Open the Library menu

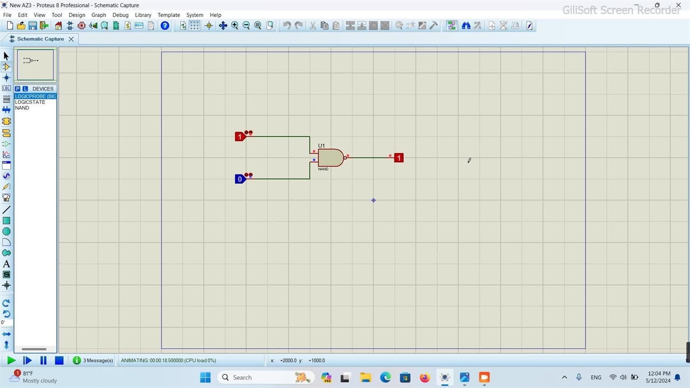(x=143, y=15)
